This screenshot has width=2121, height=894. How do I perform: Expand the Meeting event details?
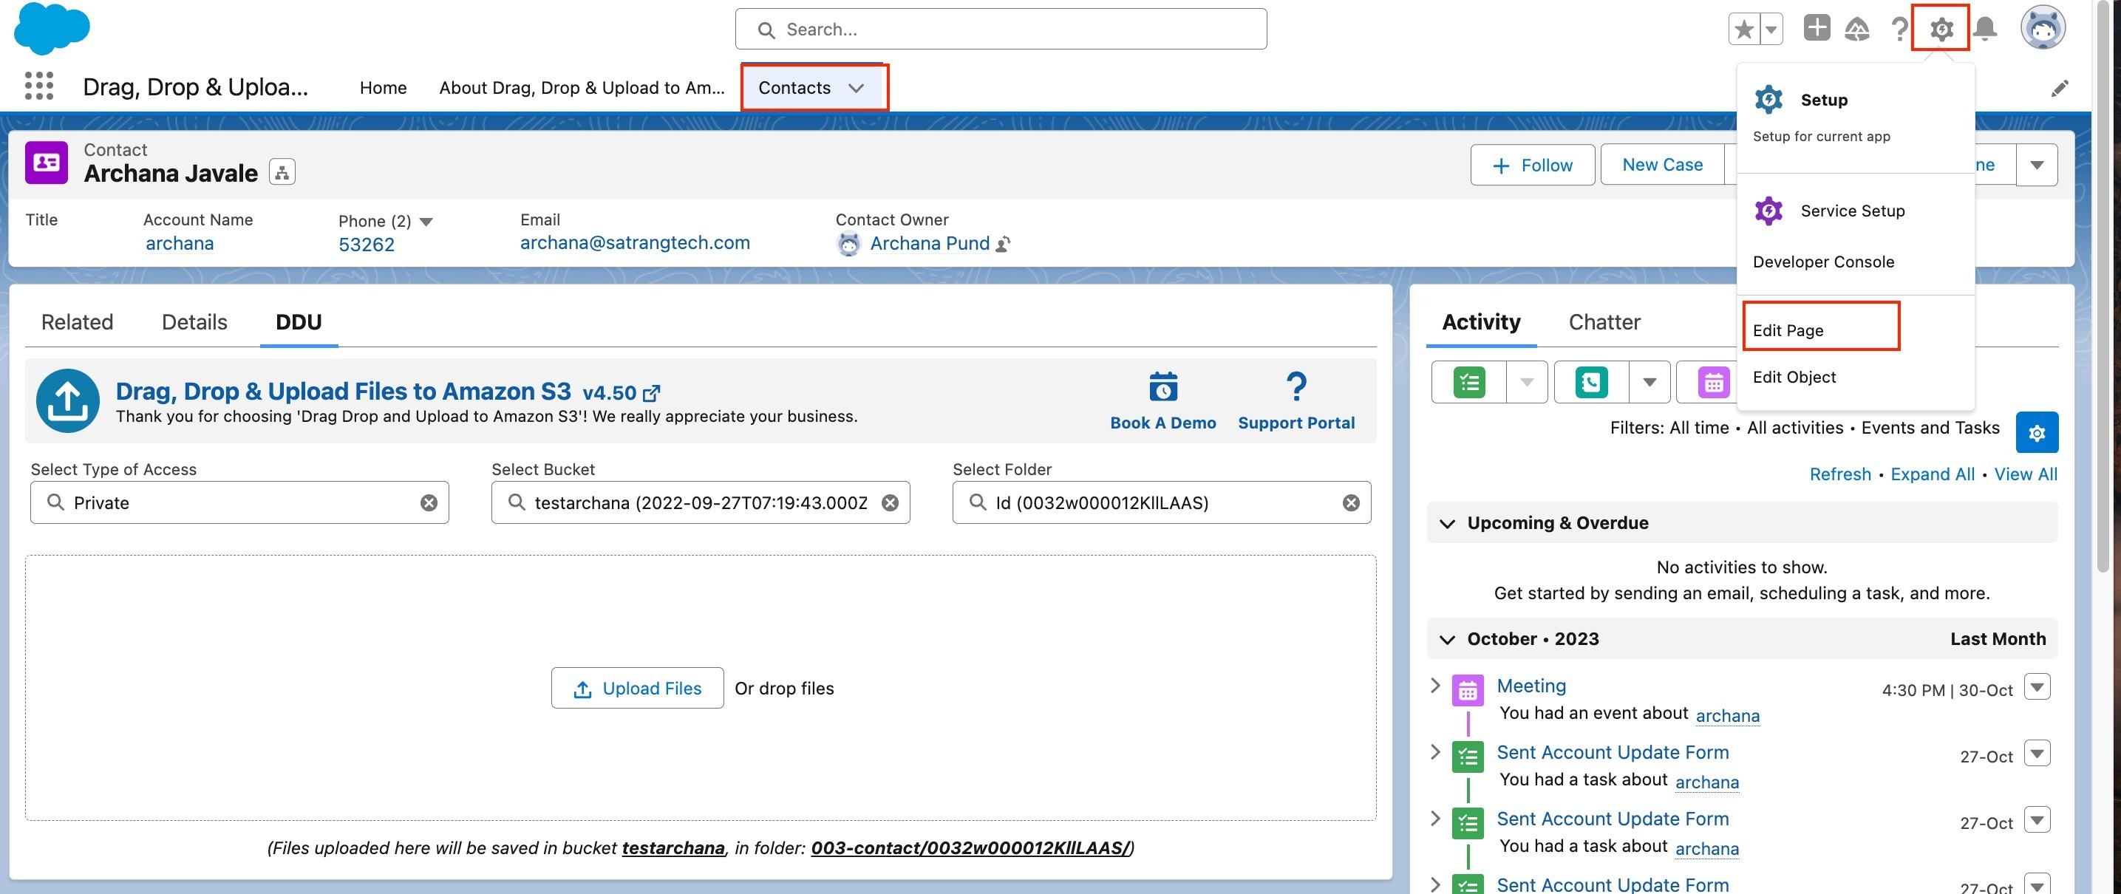(x=1435, y=686)
